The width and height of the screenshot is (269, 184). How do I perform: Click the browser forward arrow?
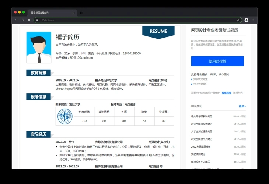coord(22,20)
